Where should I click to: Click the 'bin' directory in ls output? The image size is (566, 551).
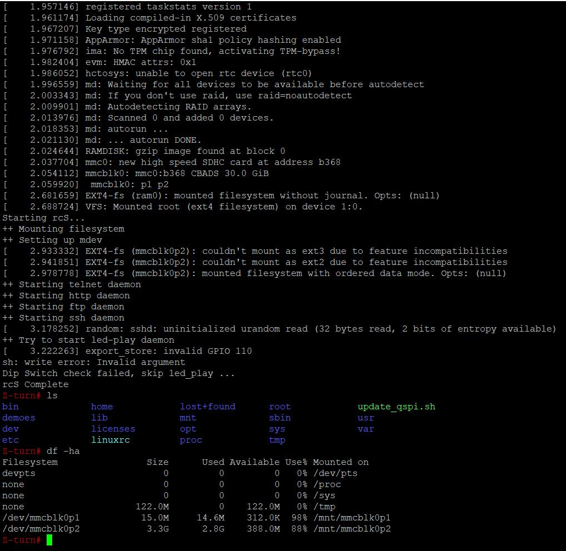tap(11, 407)
